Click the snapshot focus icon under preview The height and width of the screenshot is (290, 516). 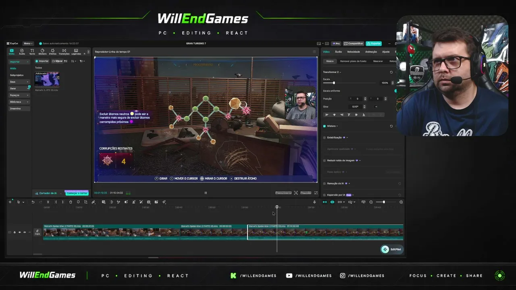pyautogui.click(x=296, y=193)
